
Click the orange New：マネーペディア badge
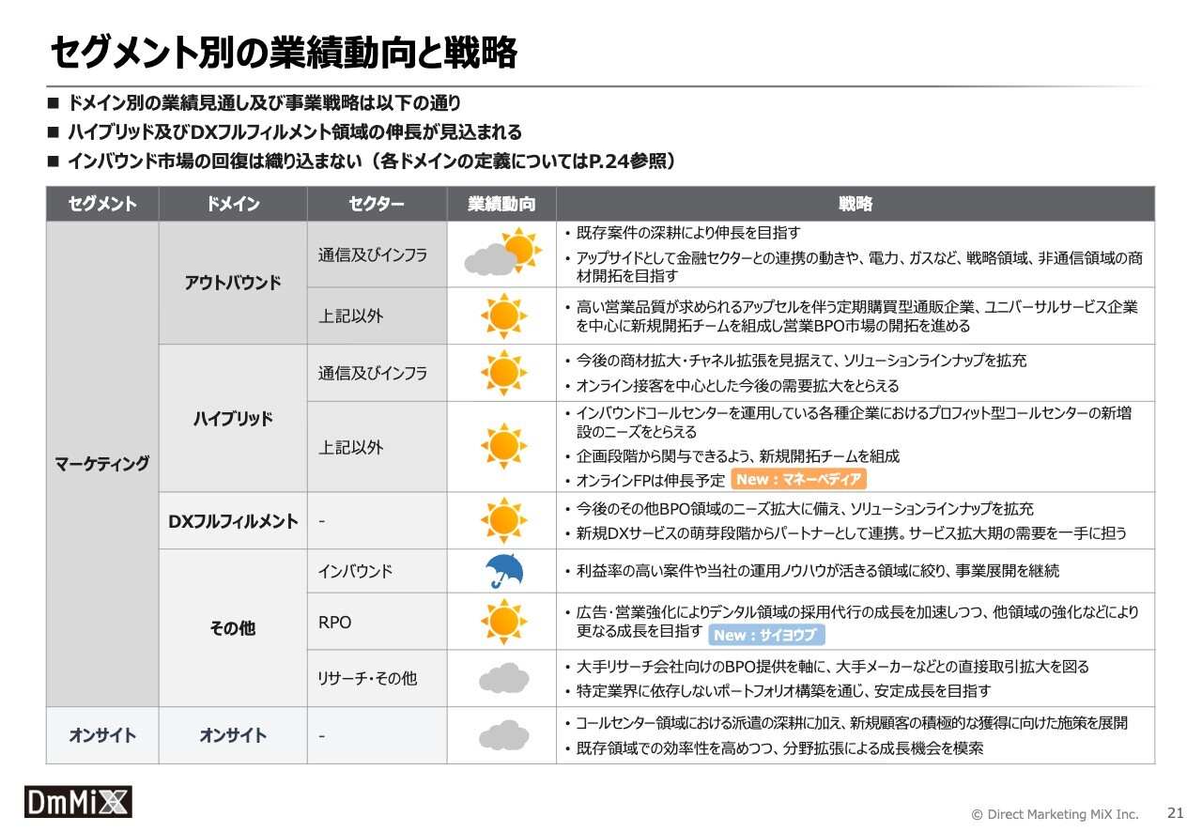tap(798, 480)
